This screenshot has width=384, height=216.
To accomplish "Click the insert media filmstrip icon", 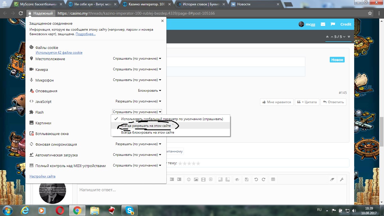I will point(203,179).
